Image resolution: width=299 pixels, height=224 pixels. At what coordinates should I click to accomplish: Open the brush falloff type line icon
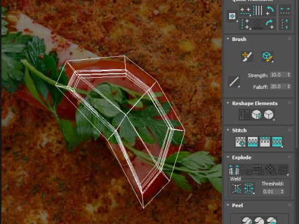pyautogui.click(x=234, y=82)
